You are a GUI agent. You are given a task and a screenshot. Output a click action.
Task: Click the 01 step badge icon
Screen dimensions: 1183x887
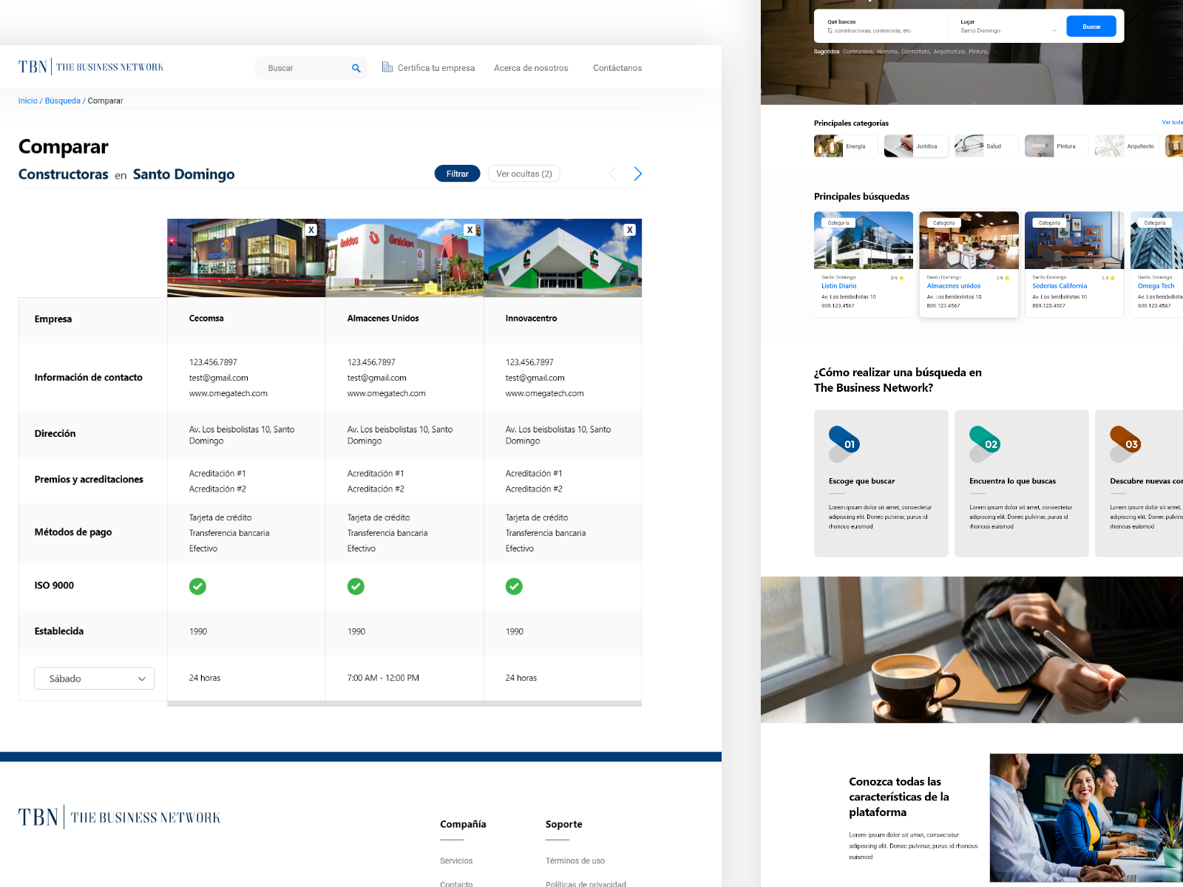[x=844, y=444]
